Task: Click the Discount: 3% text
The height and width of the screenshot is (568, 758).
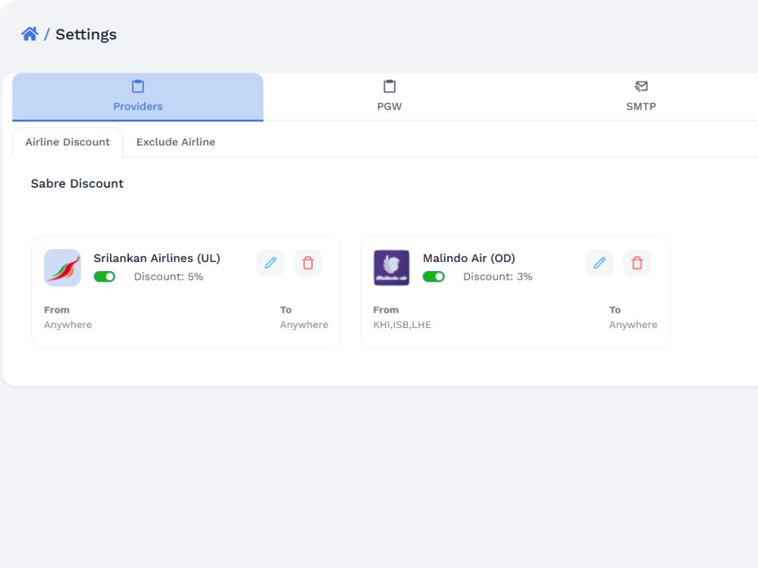Action: tap(498, 276)
